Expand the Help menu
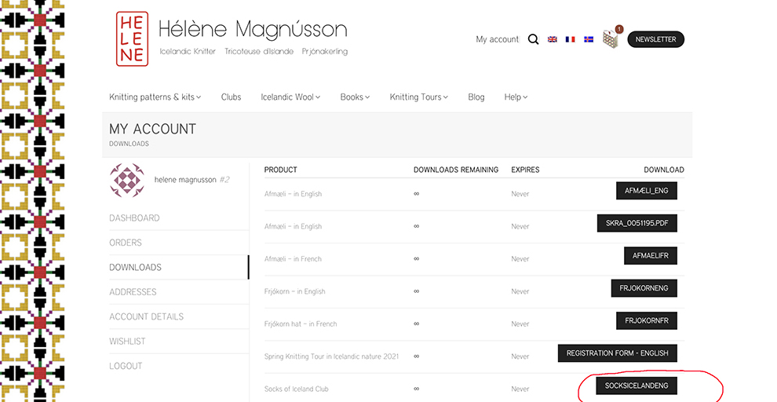 coord(516,97)
